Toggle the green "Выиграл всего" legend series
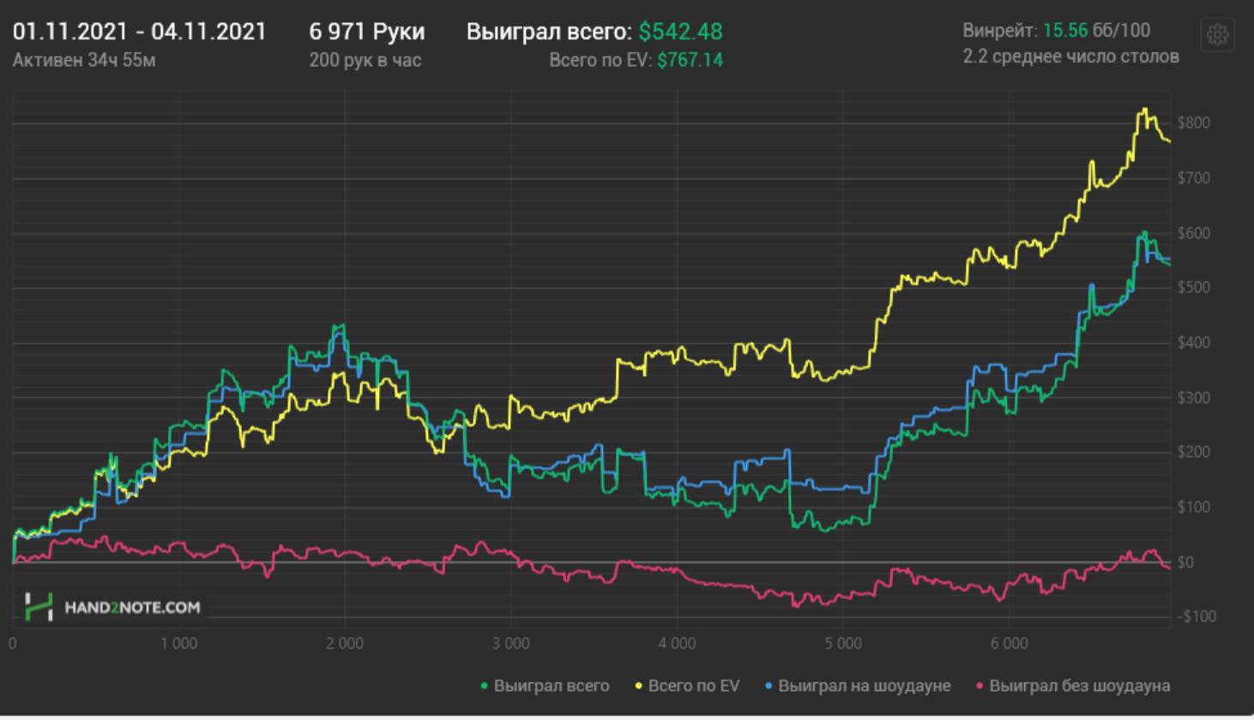The width and height of the screenshot is (1254, 720). (x=545, y=686)
